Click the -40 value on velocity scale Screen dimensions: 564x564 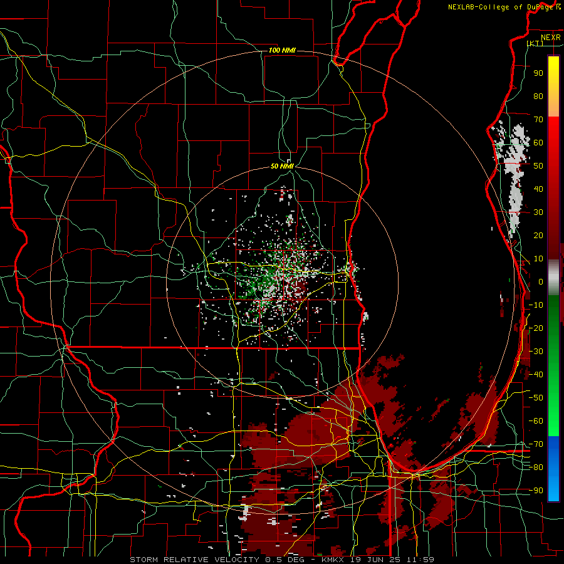tap(536, 375)
